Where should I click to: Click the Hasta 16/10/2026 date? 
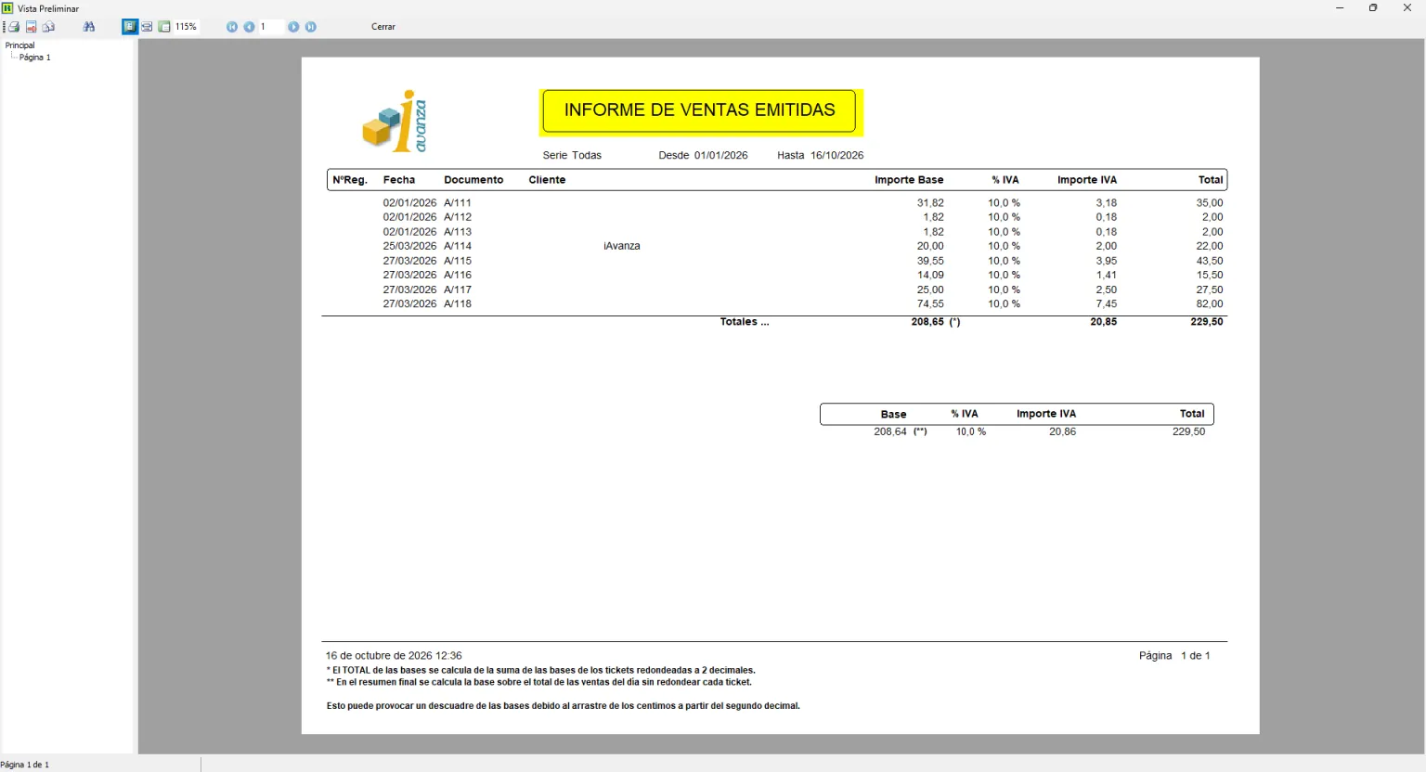[x=821, y=156]
